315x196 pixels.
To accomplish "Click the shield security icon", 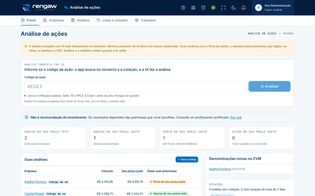I will [203, 8].
